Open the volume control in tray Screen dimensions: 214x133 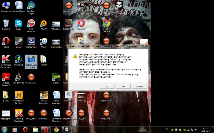pos(196,130)
